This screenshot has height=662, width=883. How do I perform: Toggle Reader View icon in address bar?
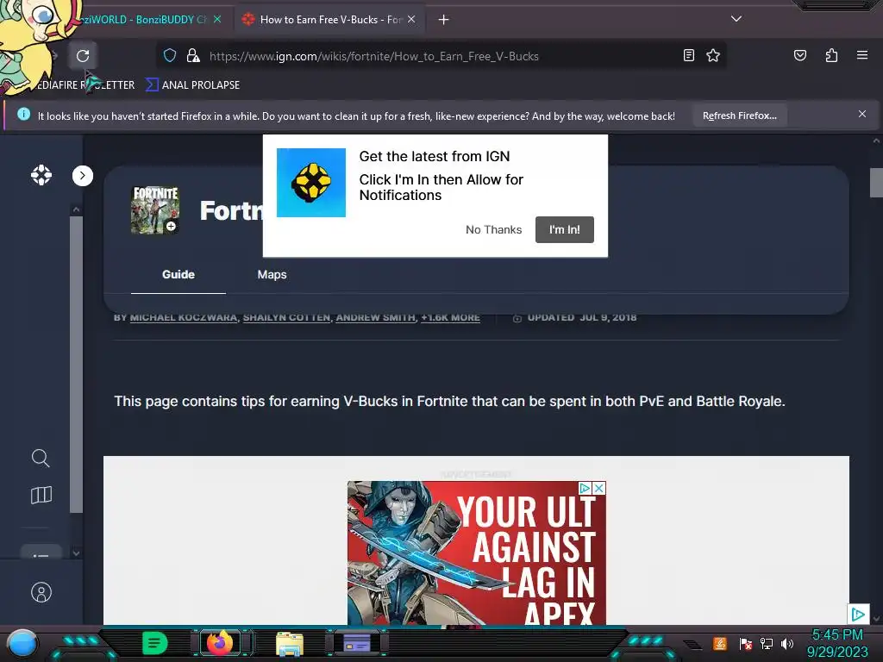point(689,55)
